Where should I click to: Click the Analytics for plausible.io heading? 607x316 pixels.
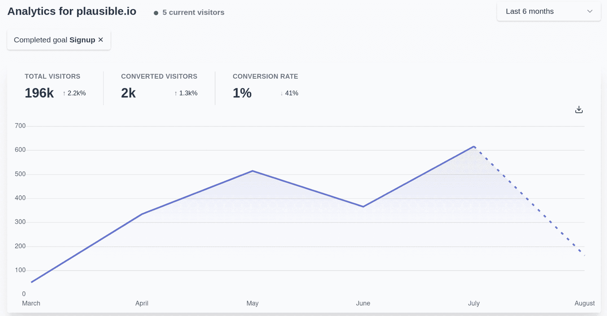[x=72, y=11]
